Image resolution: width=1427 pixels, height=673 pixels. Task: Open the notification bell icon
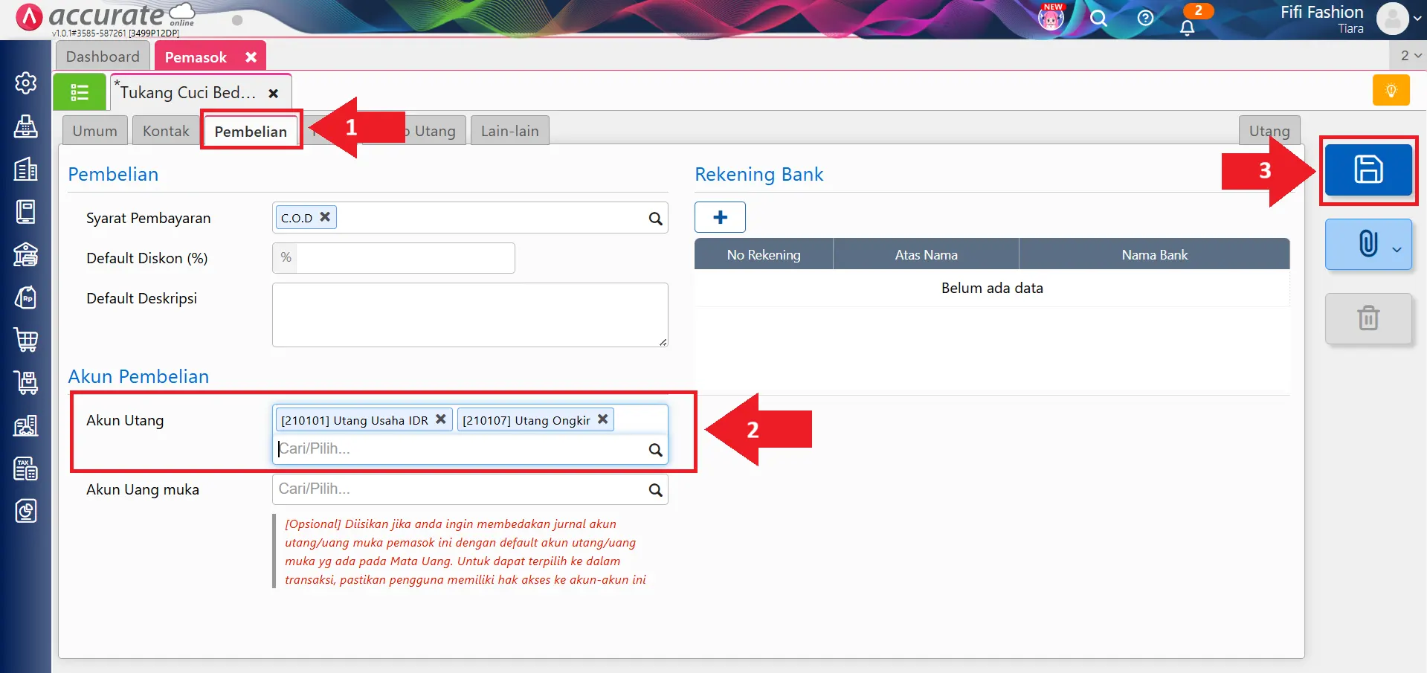click(1187, 28)
